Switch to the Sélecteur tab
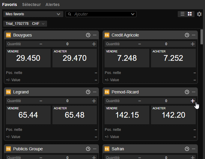This screenshot has width=205, height=159. click(x=31, y=4)
